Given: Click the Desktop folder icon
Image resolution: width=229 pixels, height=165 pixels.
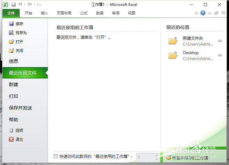Looking at the screenshot, I should (173, 55).
